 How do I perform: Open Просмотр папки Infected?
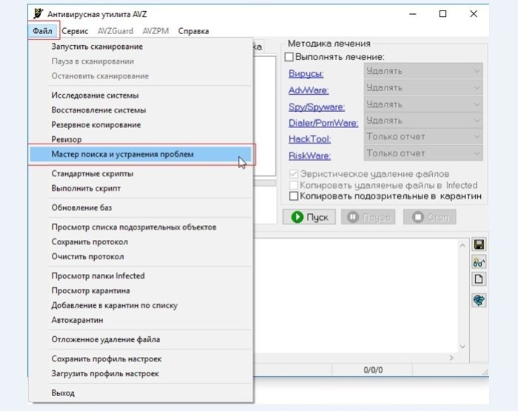pos(141,275)
